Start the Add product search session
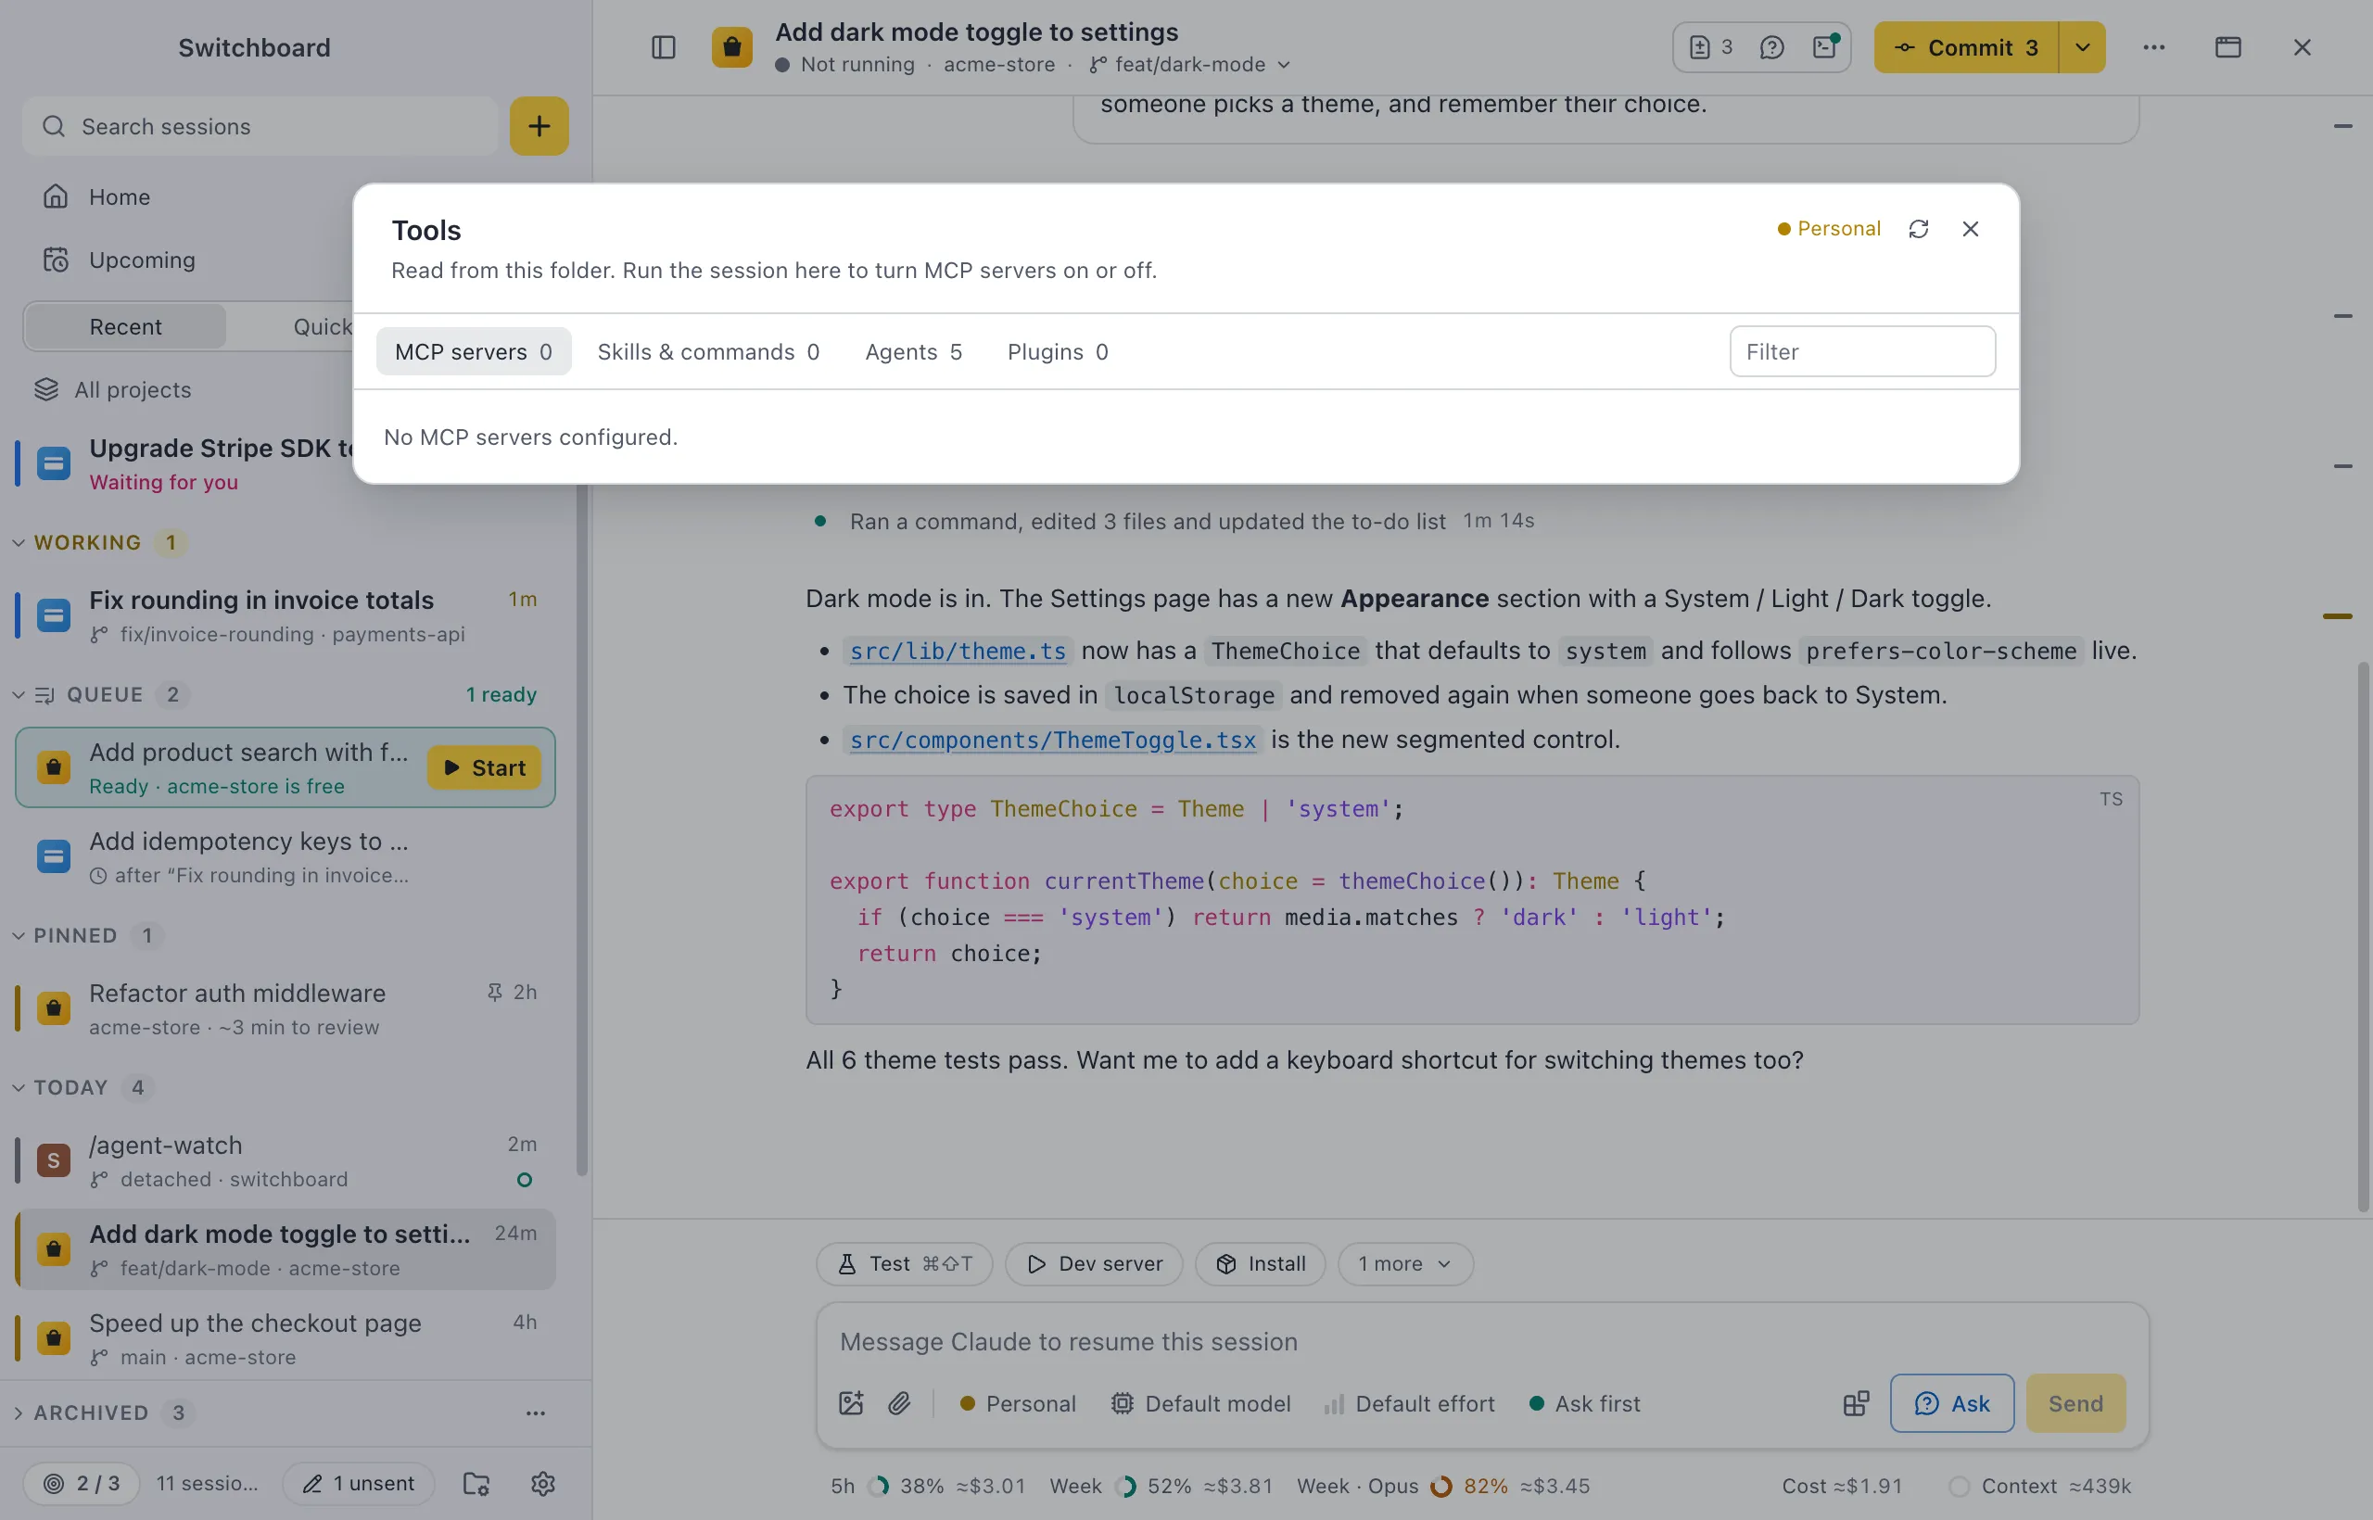The height and width of the screenshot is (1520, 2373). 484,768
